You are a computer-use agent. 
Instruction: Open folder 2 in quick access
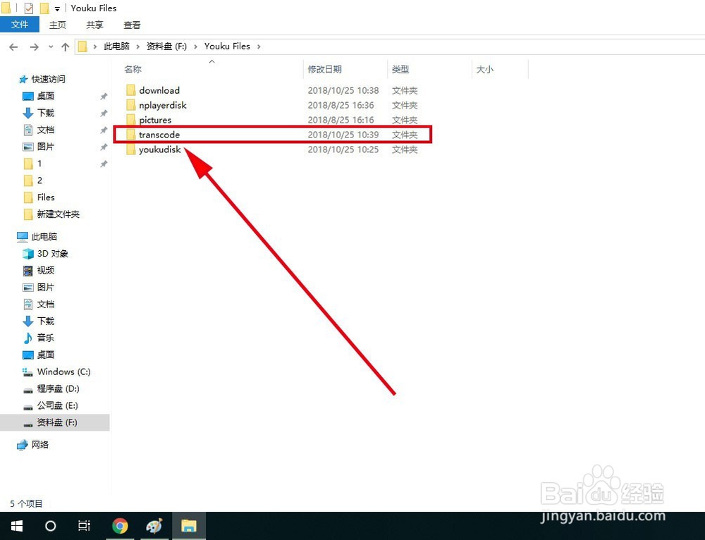point(39,180)
